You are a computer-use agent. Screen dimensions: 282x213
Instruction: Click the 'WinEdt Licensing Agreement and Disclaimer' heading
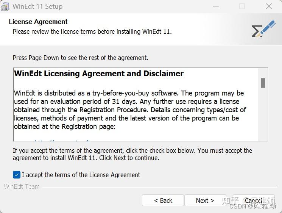pyautogui.click(x=99, y=74)
